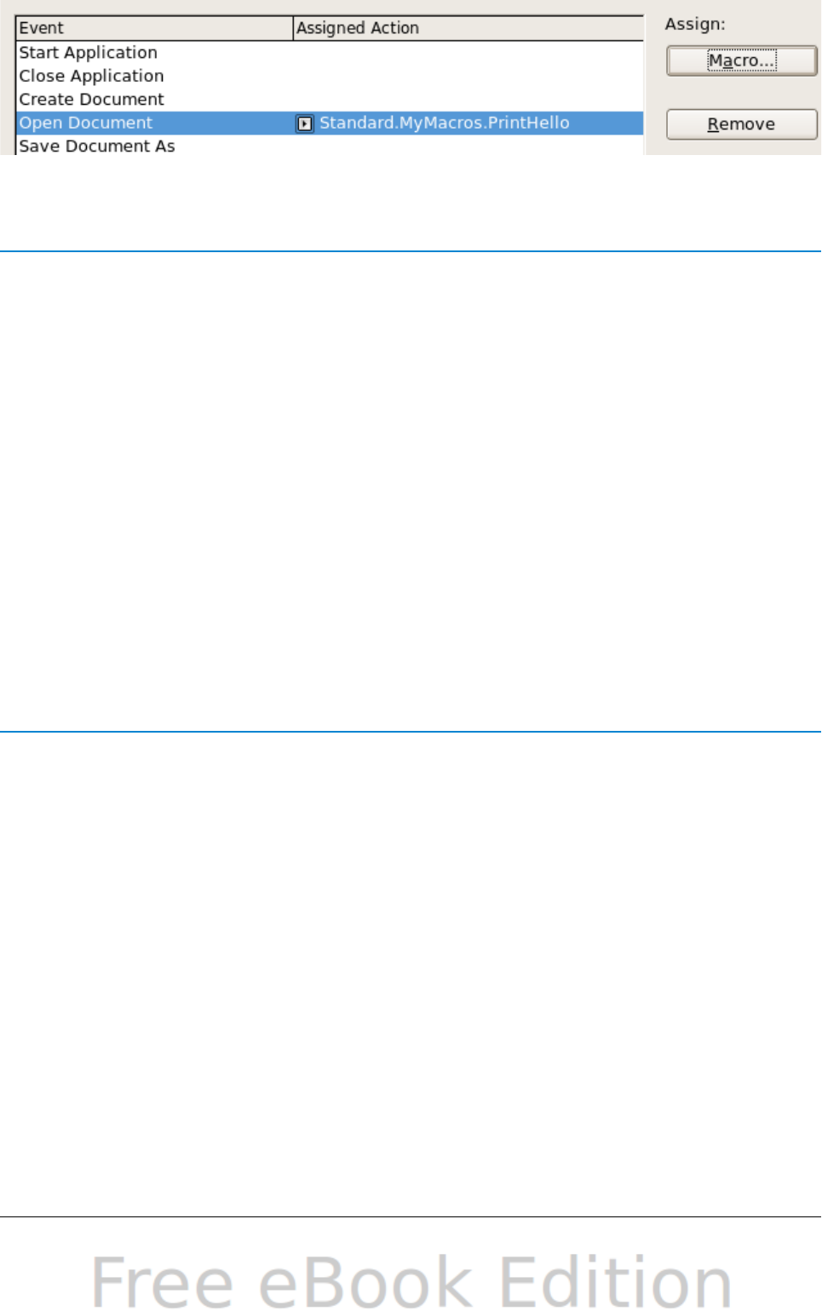Click the Free eBook Edition watermark

(x=411, y=1280)
